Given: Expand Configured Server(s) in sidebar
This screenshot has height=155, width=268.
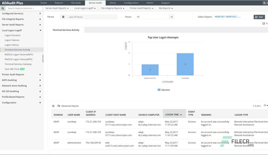Looking at the screenshot, I should click(x=21, y=13).
